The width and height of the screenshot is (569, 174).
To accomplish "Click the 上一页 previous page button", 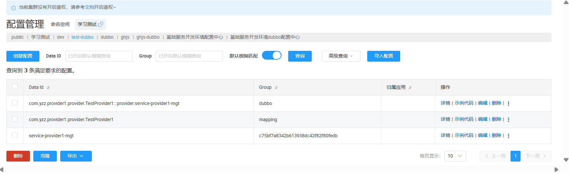I will pyautogui.click(x=494, y=156).
